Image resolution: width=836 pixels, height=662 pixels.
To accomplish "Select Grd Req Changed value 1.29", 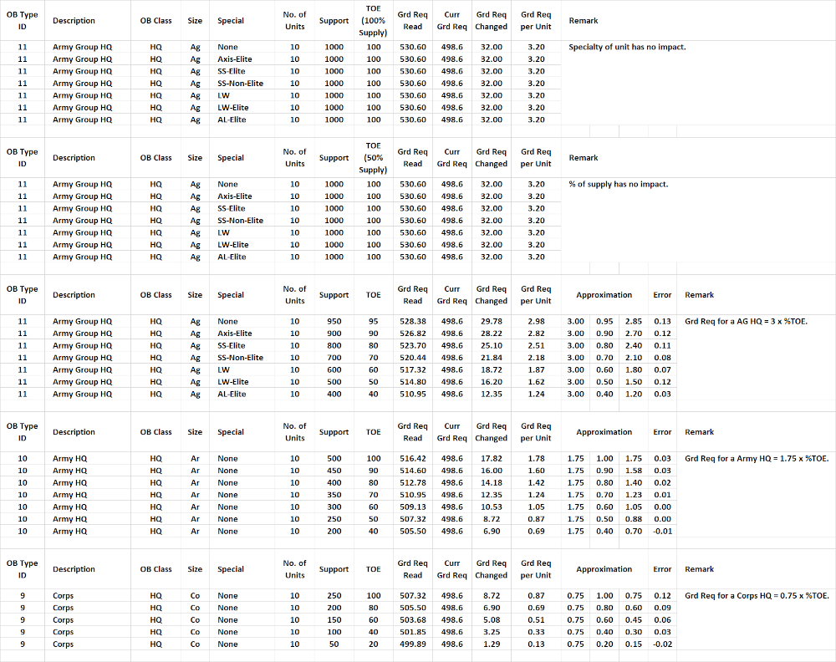I will 491,644.
